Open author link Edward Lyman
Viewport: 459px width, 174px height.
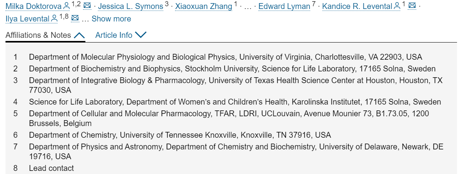click(284, 6)
